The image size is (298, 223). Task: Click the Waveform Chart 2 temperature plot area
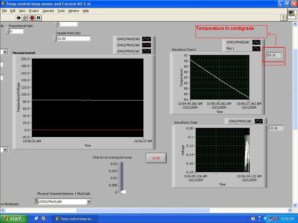(x=220, y=77)
